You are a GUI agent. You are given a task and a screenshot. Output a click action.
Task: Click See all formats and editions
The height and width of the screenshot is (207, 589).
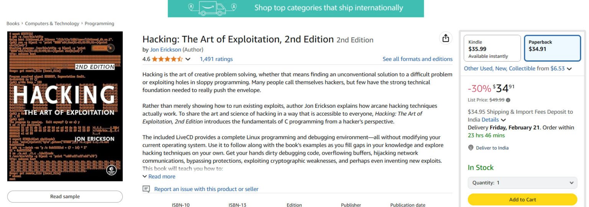pyautogui.click(x=417, y=59)
